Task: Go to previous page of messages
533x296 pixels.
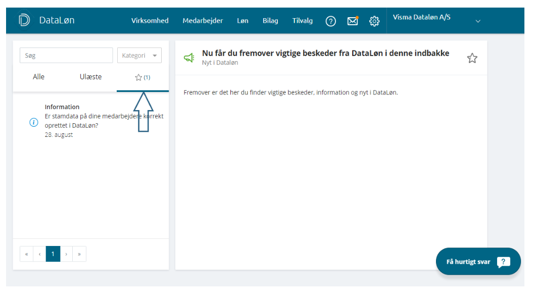Action: tap(40, 254)
